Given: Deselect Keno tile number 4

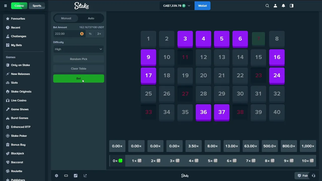Looking at the screenshot, I should 204,39.
